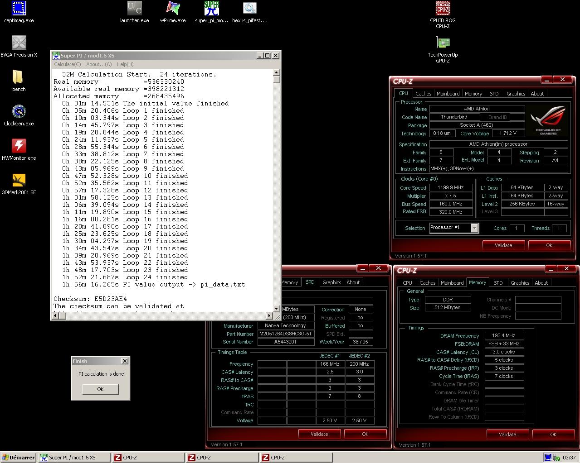580x463 pixels.
Task: Open the bench folder
Action: tap(19, 81)
